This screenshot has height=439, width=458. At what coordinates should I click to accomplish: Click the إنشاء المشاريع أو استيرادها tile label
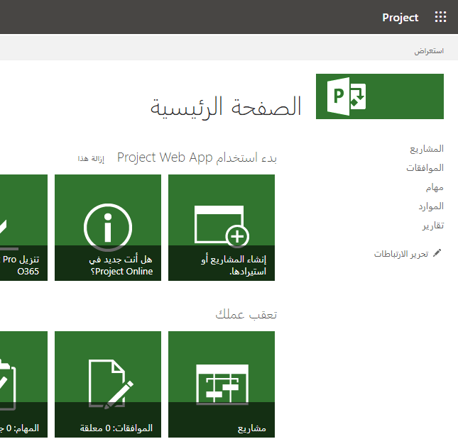point(234,265)
